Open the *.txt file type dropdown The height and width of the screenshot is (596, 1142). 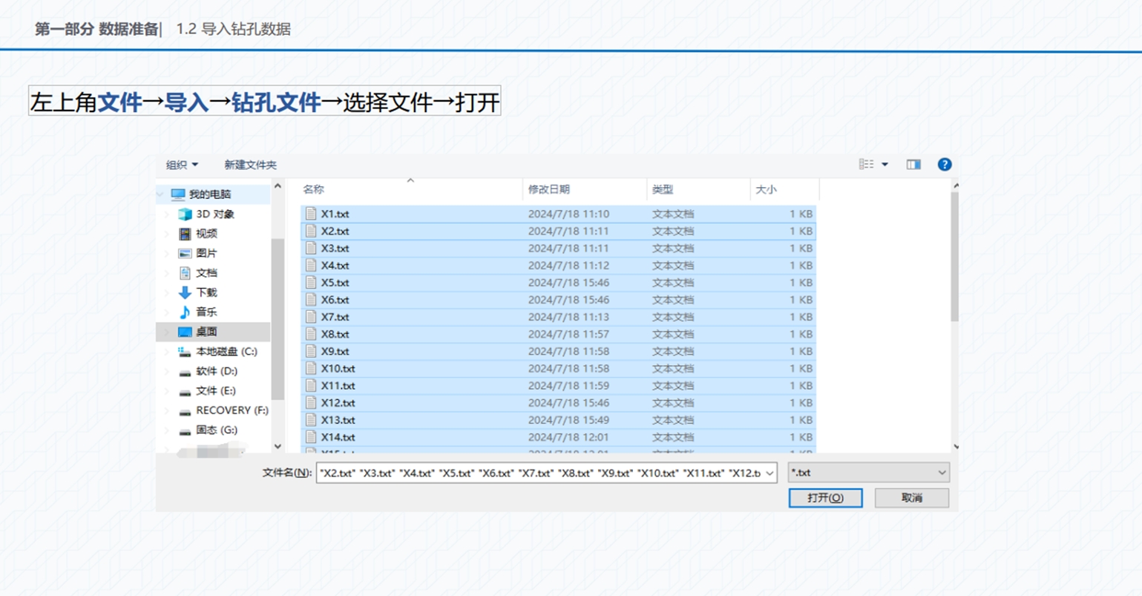868,473
